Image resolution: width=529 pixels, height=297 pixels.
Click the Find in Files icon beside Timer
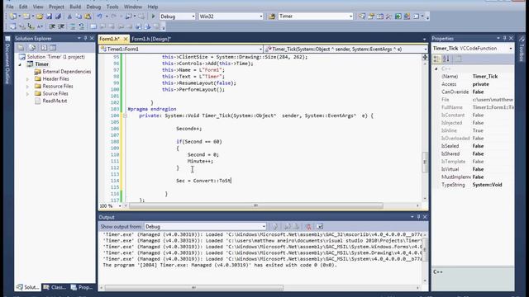(x=272, y=16)
